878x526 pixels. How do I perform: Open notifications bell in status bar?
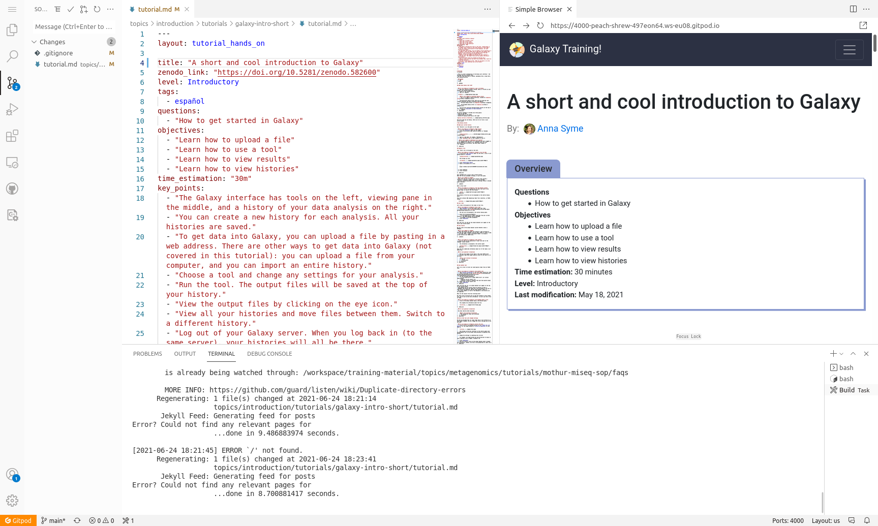[867, 520]
